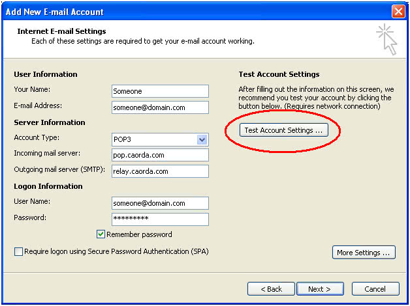Cancel the account setup
Image resolution: width=410 pixels, height=306 pixels.
(x=375, y=289)
